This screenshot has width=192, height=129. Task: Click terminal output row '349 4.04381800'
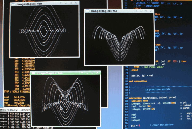coord(25,61)
